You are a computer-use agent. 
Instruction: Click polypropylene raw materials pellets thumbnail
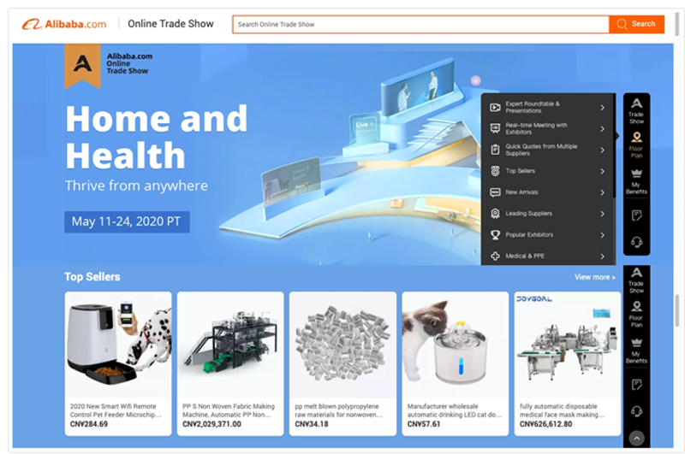click(343, 345)
